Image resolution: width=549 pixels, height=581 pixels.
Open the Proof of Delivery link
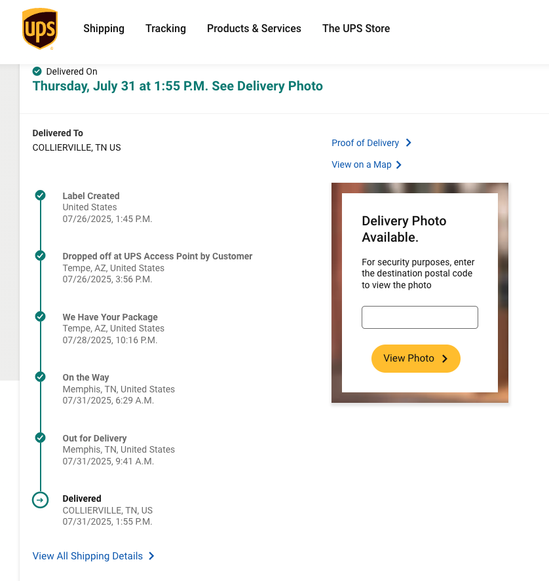click(365, 143)
